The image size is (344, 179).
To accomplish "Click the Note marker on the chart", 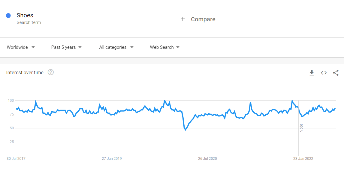I will pyautogui.click(x=301, y=128).
